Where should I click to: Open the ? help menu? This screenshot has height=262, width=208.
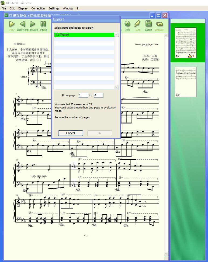pyautogui.click(x=78, y=8)
